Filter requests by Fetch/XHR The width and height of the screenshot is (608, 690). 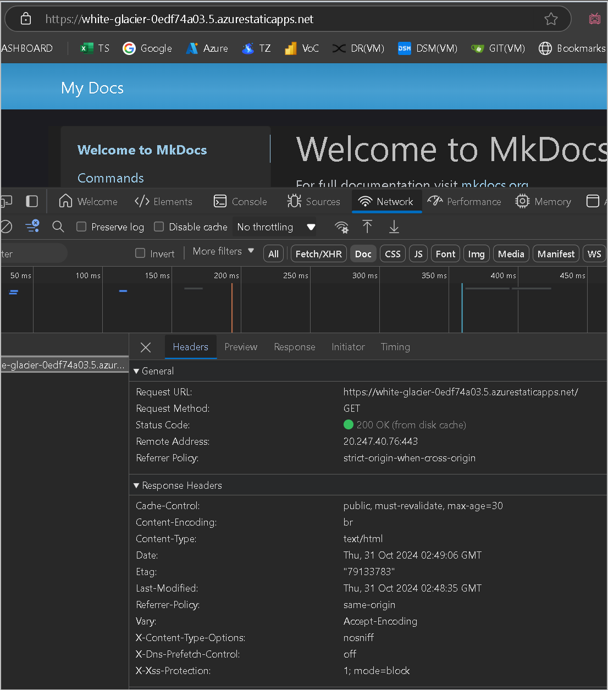[x=319, y=253]
